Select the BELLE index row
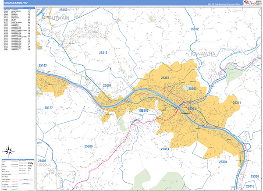 point(17,13)
